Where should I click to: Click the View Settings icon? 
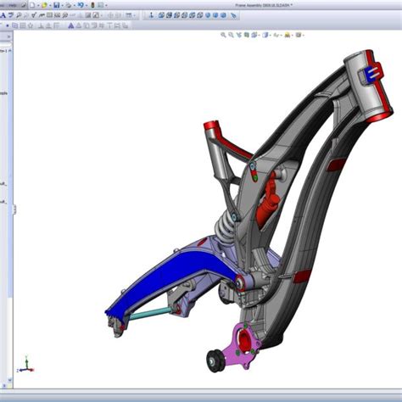[299, 35]
